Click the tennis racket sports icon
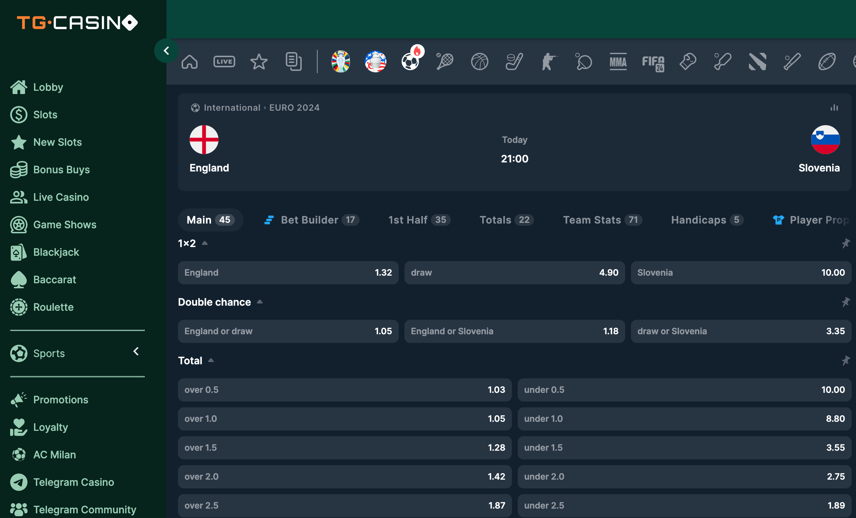Screen dimensions: 856x518 pyautogui.click(x=445, y=60)
